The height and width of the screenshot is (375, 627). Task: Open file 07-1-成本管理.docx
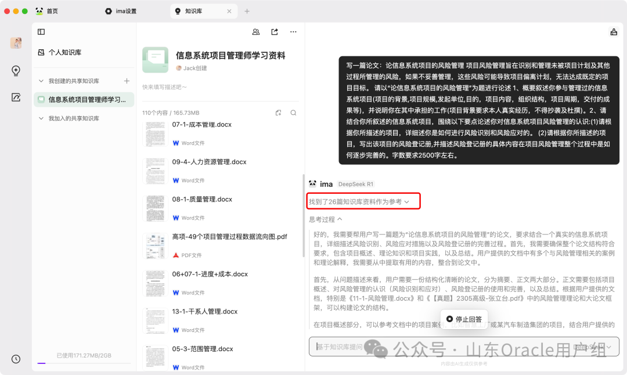(x=202, y=124)
